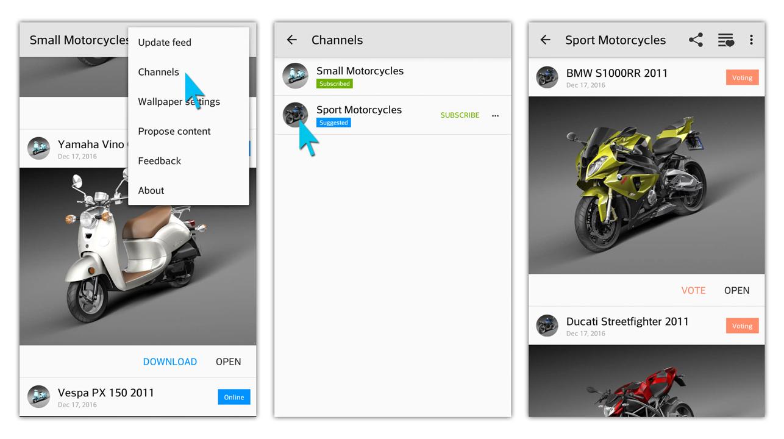Click the BMW S1000RR post avatar

(547, 77)
